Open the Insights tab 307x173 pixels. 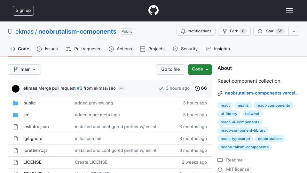(x=218, y=49)
